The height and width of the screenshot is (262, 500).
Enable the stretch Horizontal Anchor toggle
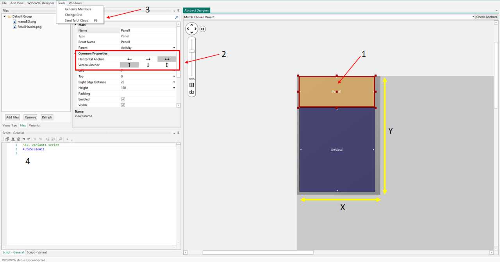click(167, 59)
